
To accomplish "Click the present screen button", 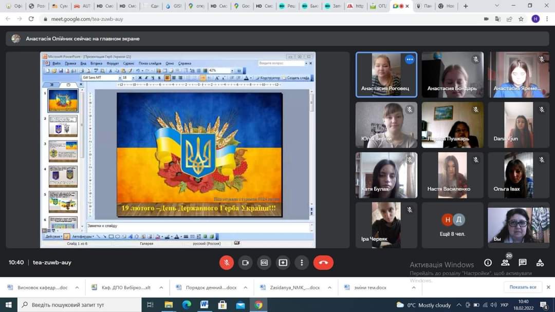I will click(283, 262).
